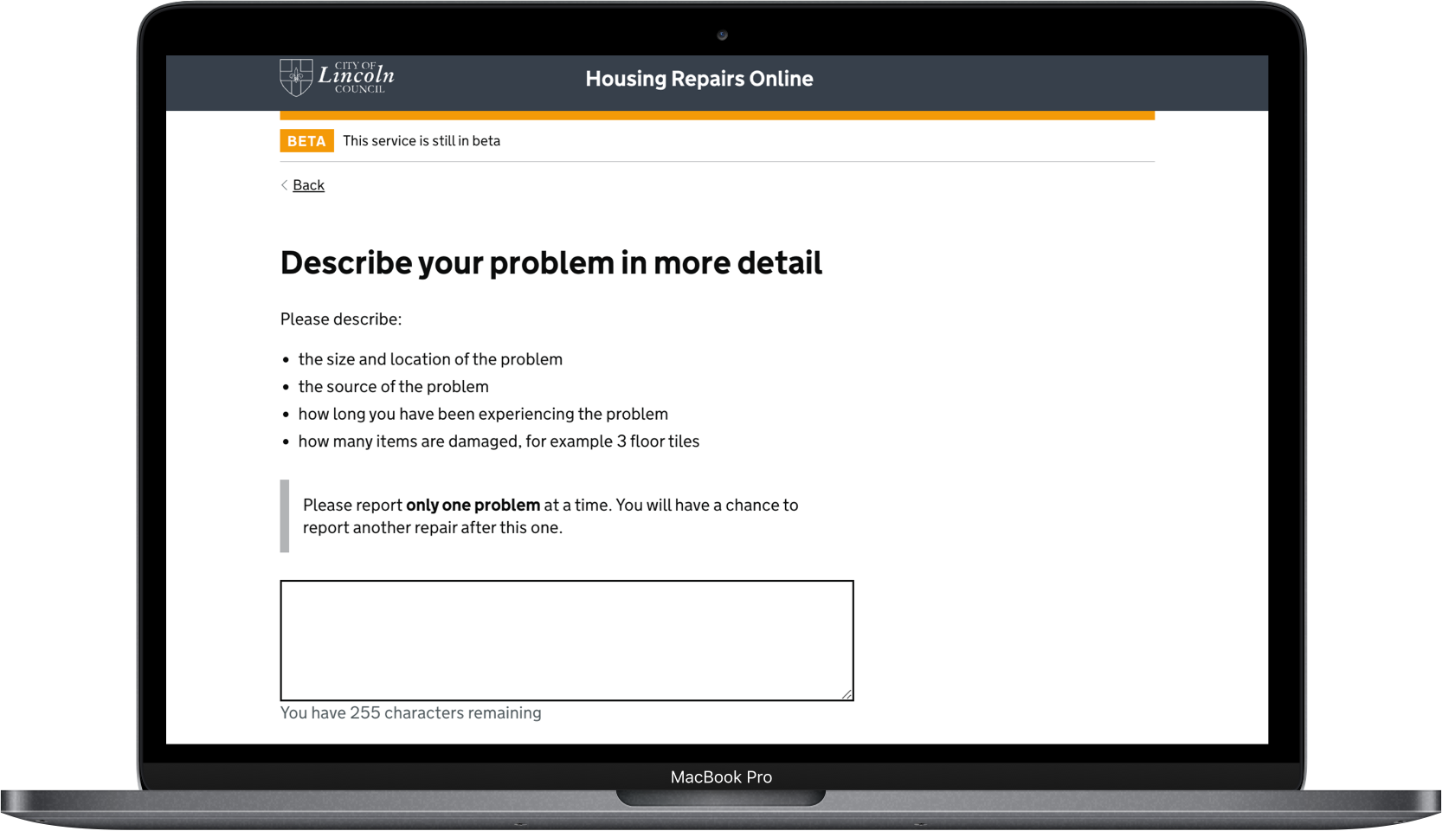Click the 'size and location of the problem' bullet

[x=430, y=359]
